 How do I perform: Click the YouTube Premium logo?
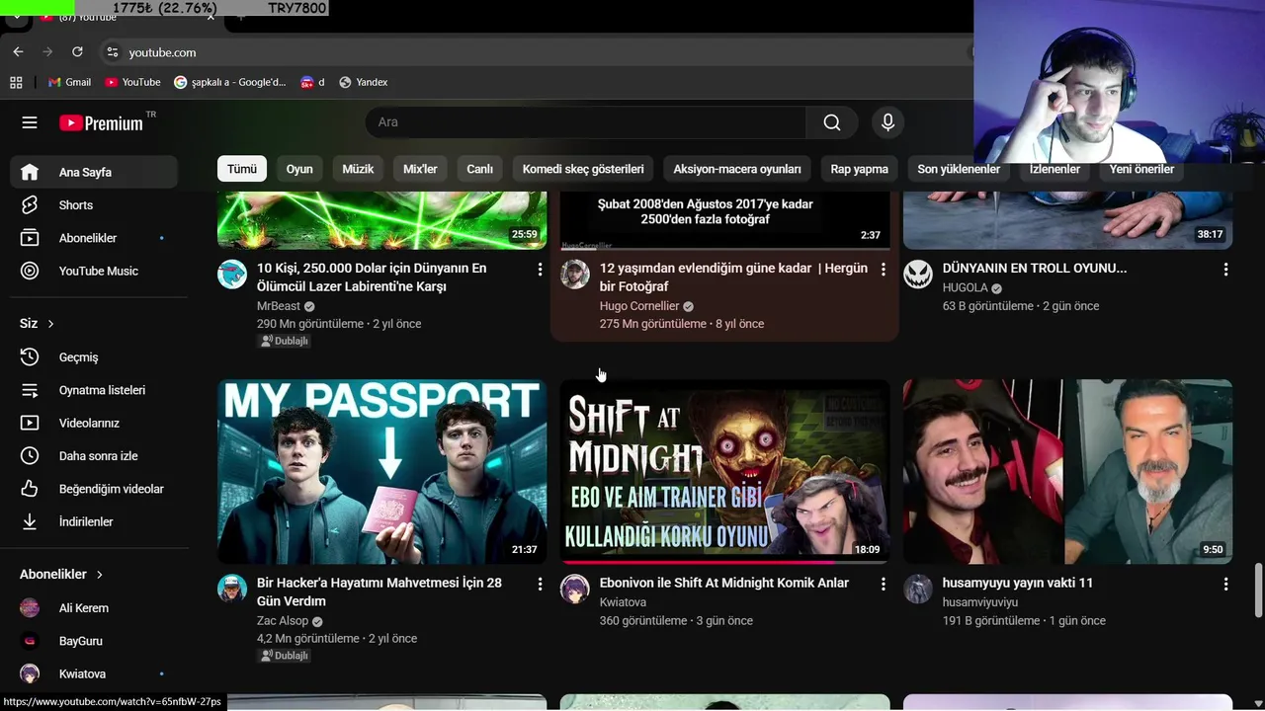click(101, 123)
